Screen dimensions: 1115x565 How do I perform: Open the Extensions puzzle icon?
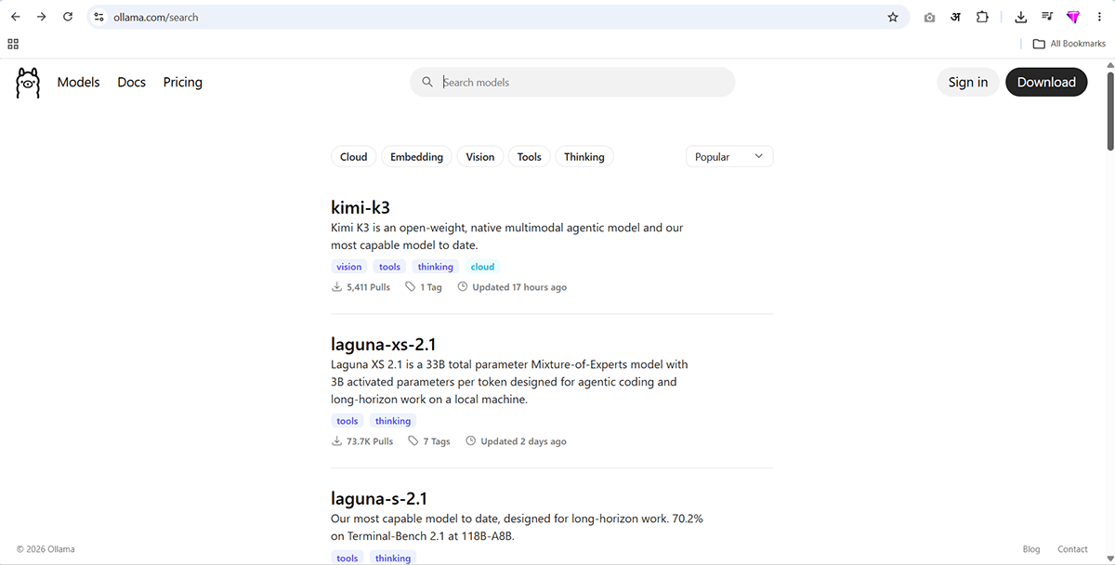(x=982, y=17)
